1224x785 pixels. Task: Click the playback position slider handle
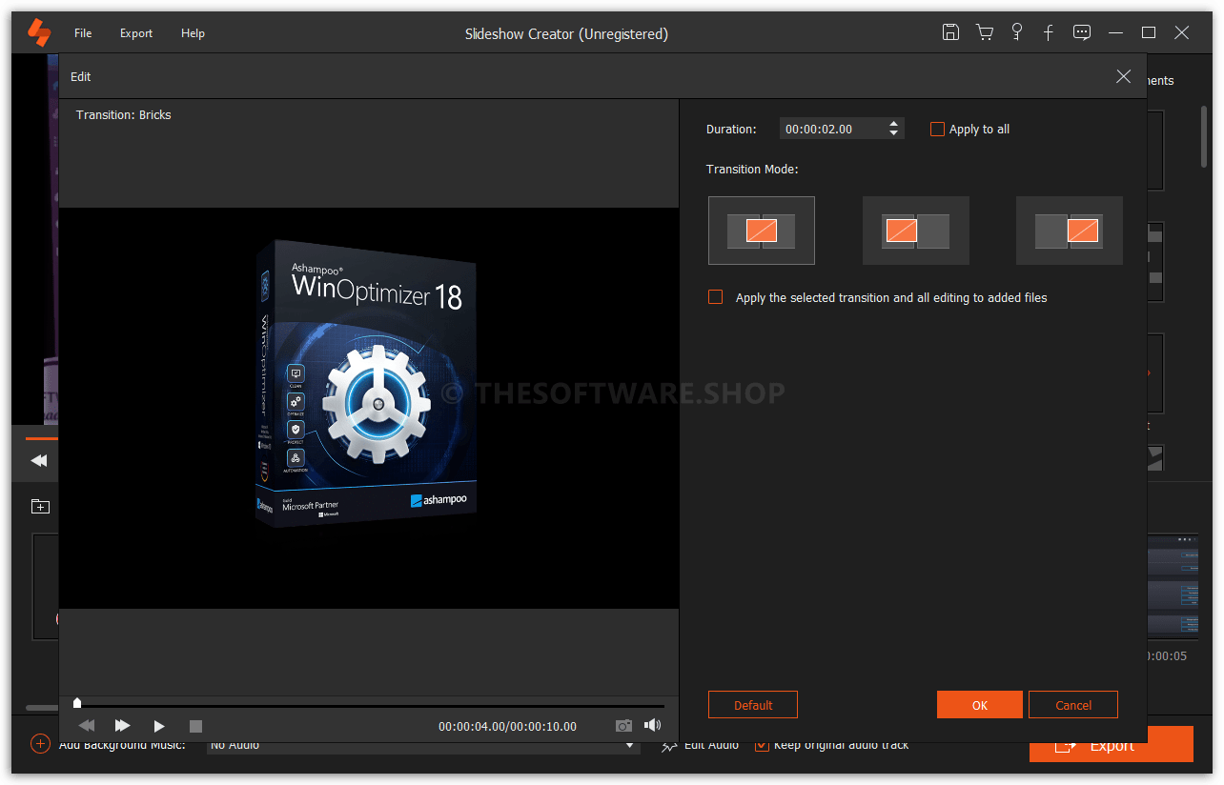tap(77, 702)
